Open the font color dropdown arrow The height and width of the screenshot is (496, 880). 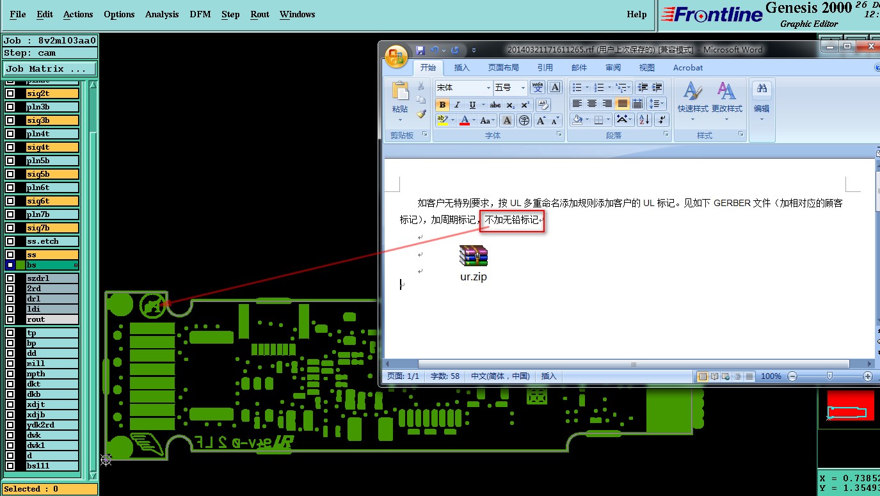(474, 120)
